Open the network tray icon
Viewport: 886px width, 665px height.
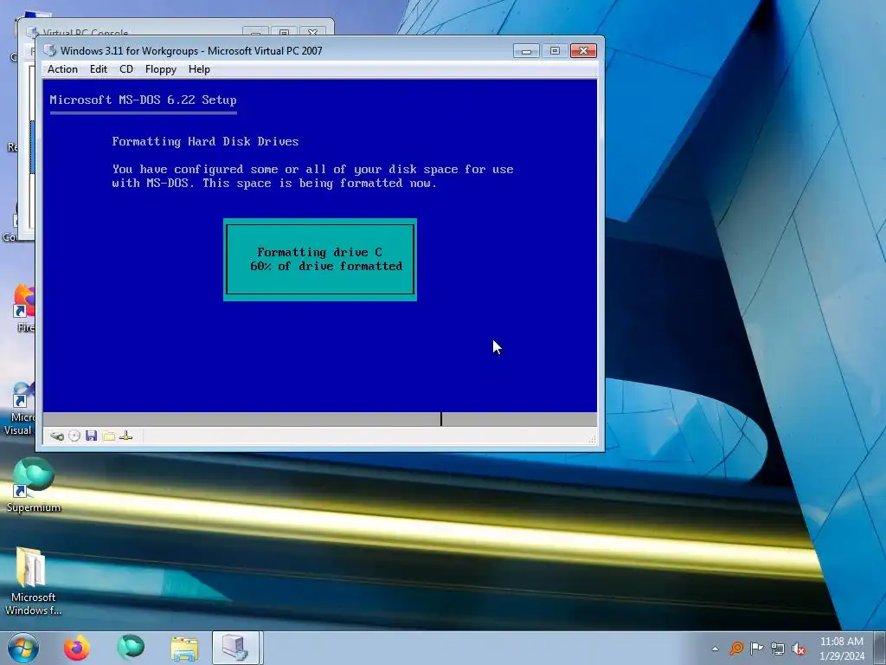pos(778,649)
